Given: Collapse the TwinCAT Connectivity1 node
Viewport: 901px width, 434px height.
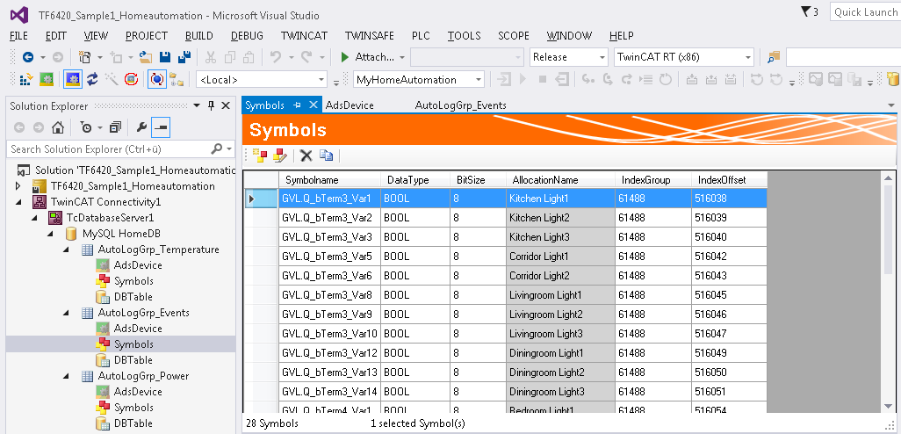Looking at the screenshot, I should click(x=18, y=202).
